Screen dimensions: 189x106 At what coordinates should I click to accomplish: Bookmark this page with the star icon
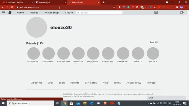point(114,7)
